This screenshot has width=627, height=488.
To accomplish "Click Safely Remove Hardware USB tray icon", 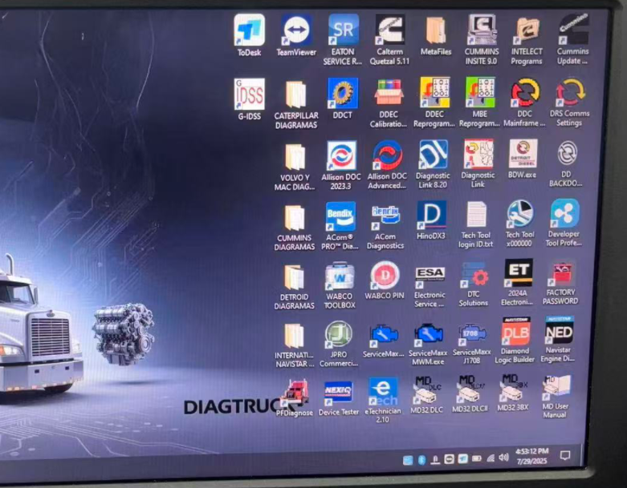I will (x=435, y=460).
